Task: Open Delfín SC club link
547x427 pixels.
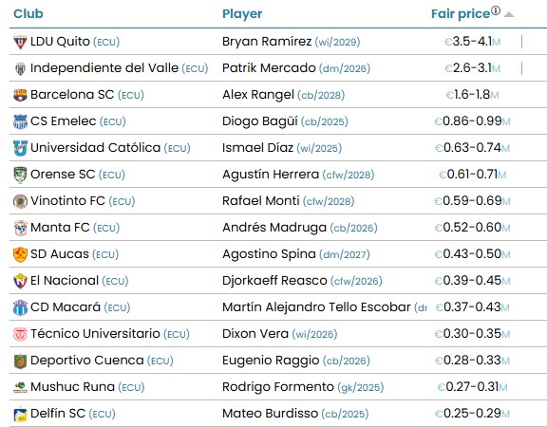Action: (x=58, y=414)
